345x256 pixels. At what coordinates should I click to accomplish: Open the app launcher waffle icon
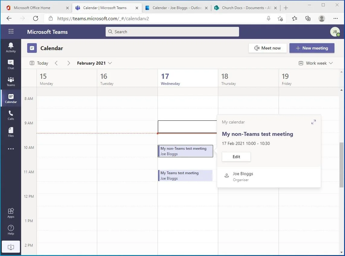(x=11, y=31)
